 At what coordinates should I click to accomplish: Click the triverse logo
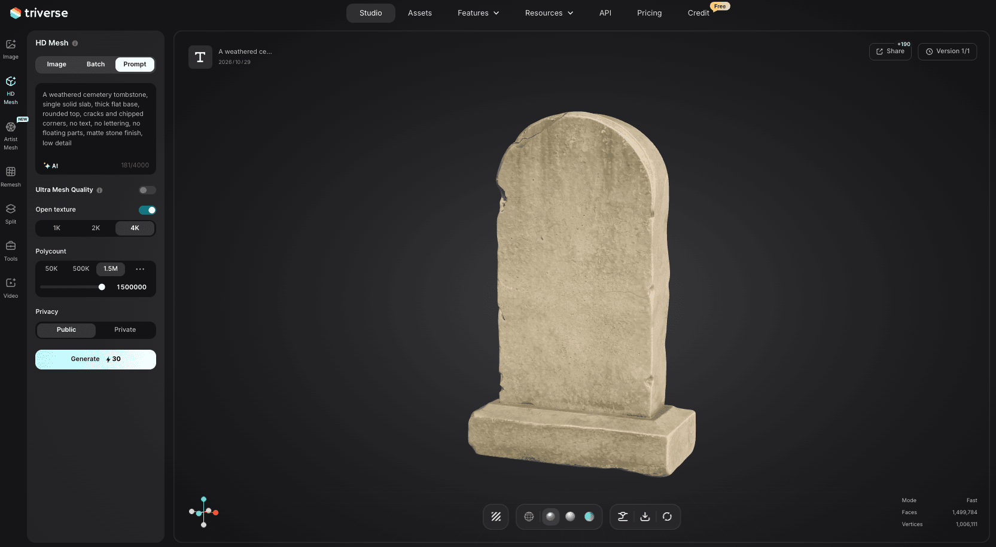tap(39, 13)
